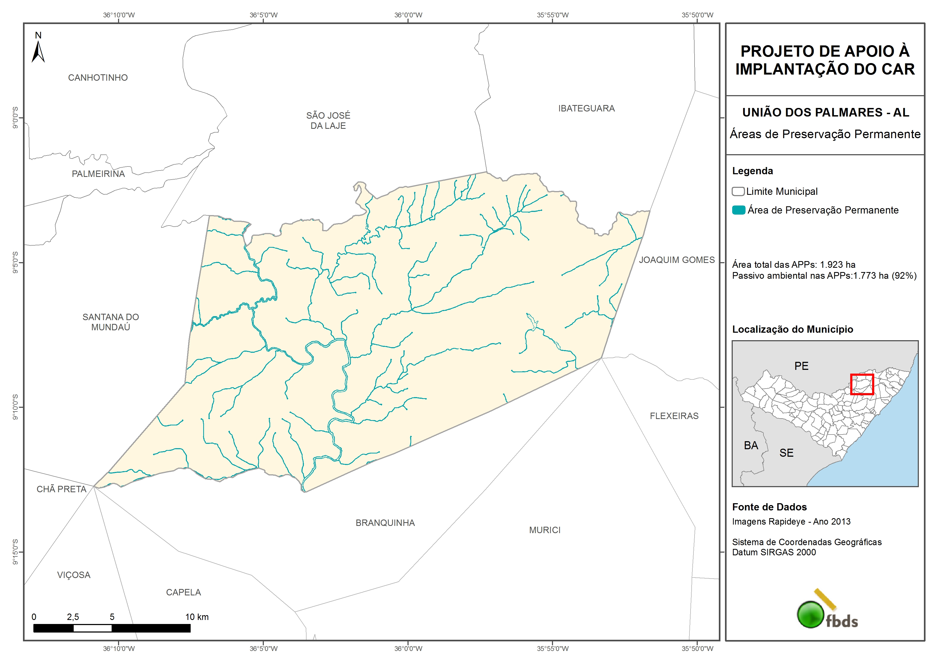Click the north arrow compass icon
The height and width of the screenshot is (663, 937).
coord(38,51)
